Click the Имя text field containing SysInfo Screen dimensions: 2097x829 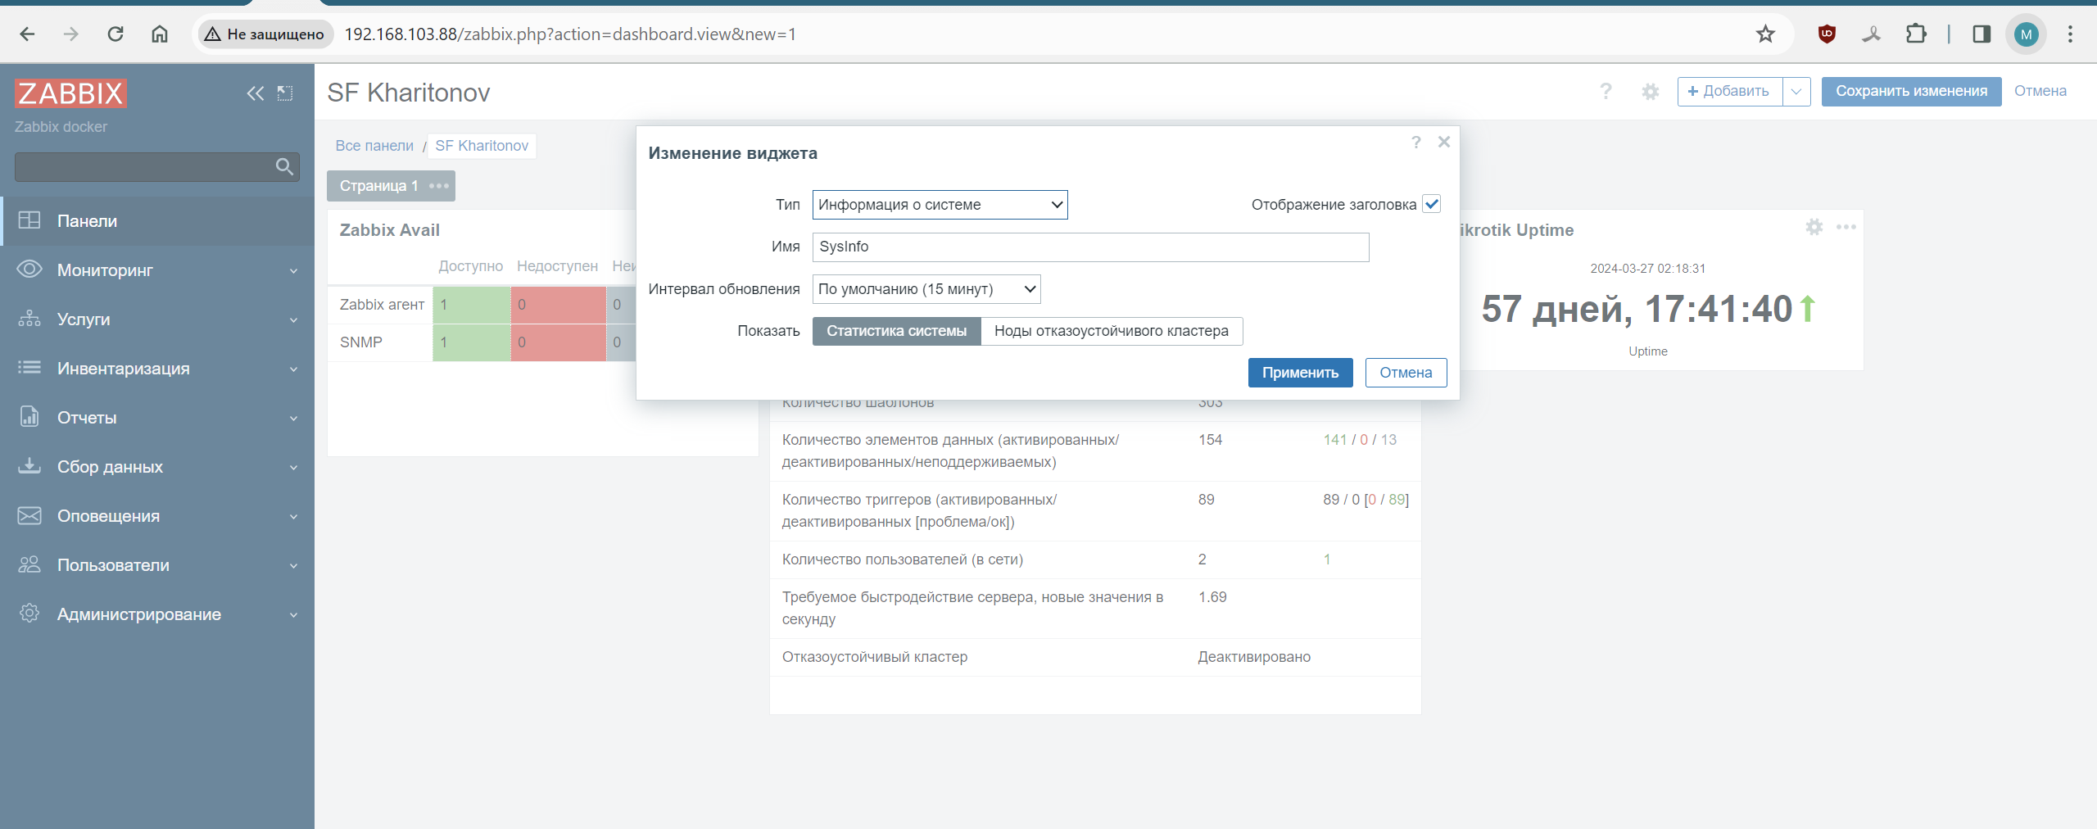(1089, 247)
